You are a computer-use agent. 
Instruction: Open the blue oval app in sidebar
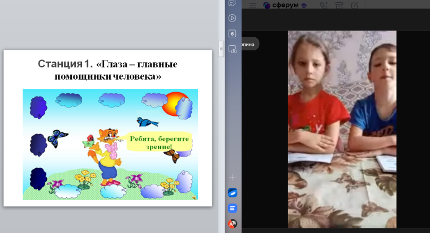[x=233, y=193]
